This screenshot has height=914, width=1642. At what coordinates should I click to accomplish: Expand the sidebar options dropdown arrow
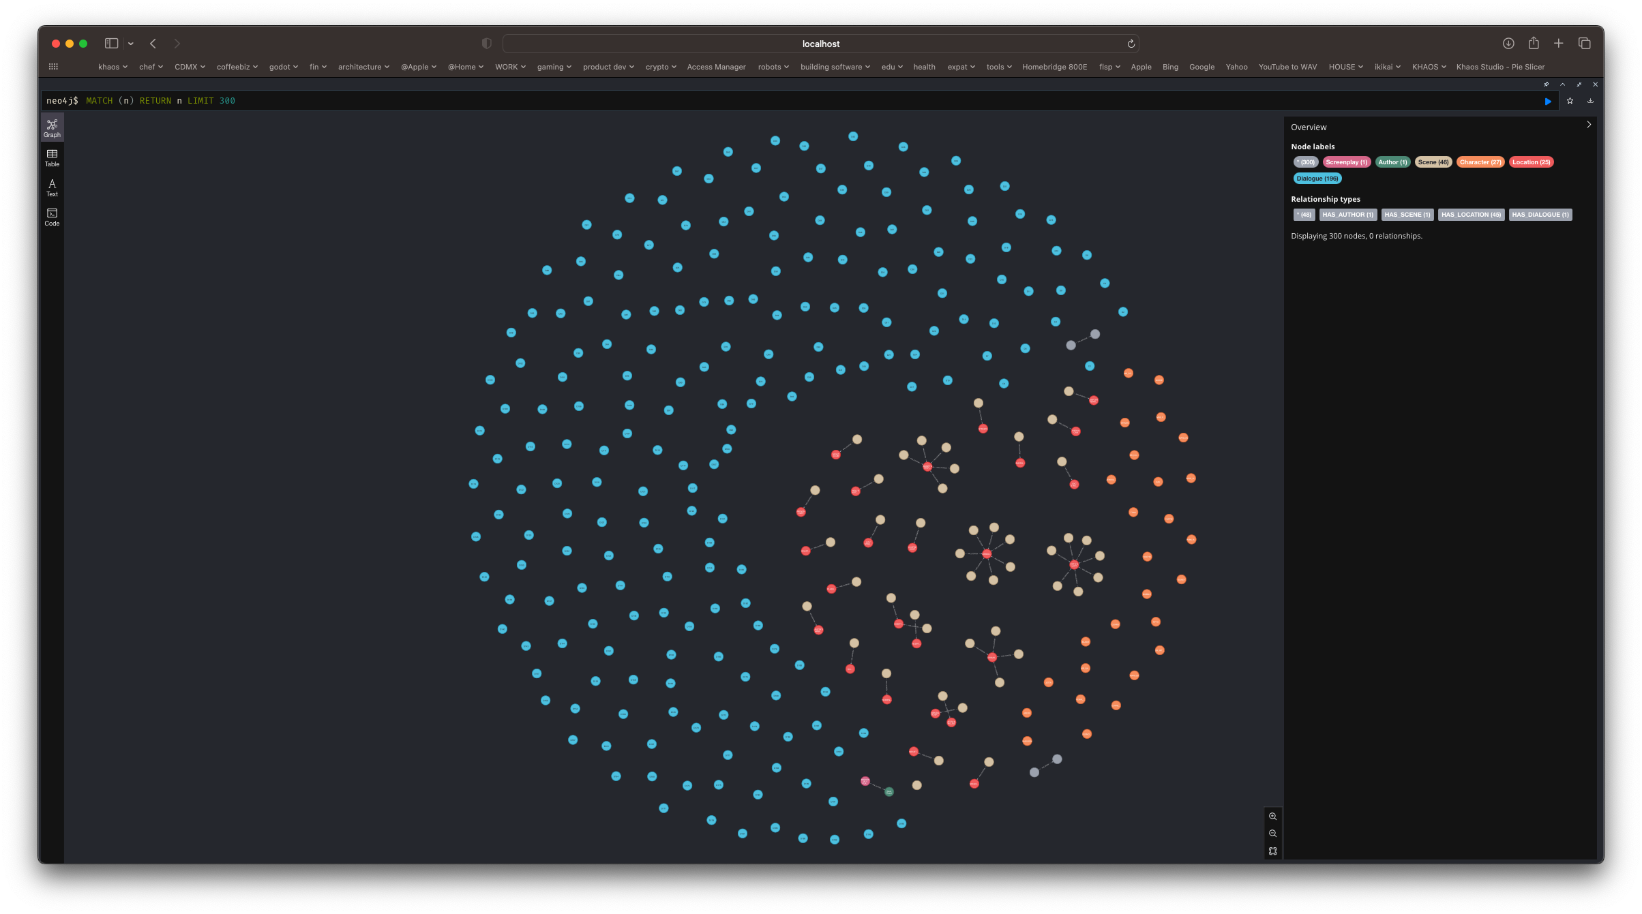130,44
